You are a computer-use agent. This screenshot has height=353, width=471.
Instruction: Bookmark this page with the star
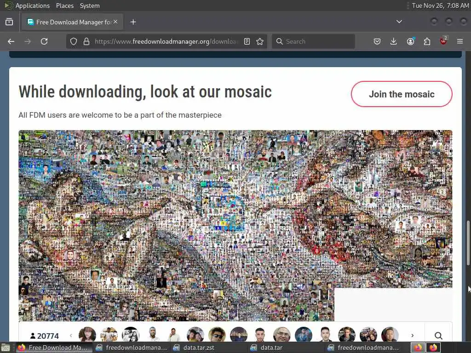(260, 41)
